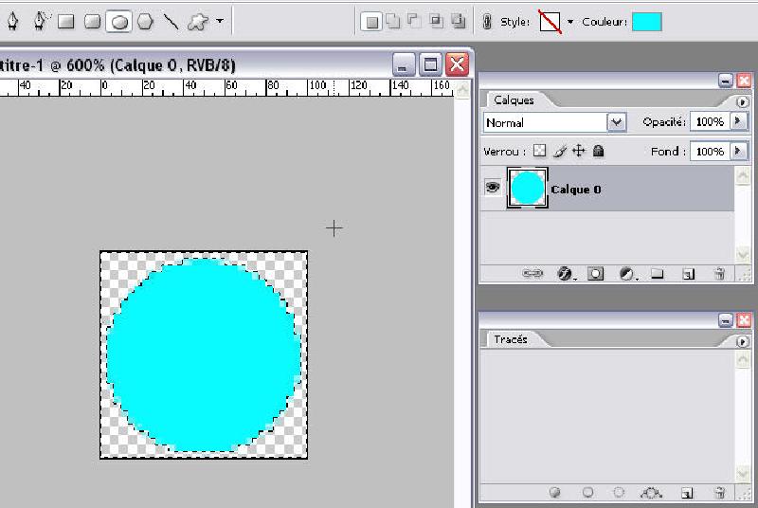This screenshot has height=508, width=758.
Task: Choose the subtract from shape area mode
Action: pyautogui.click(x=414, y=21)
